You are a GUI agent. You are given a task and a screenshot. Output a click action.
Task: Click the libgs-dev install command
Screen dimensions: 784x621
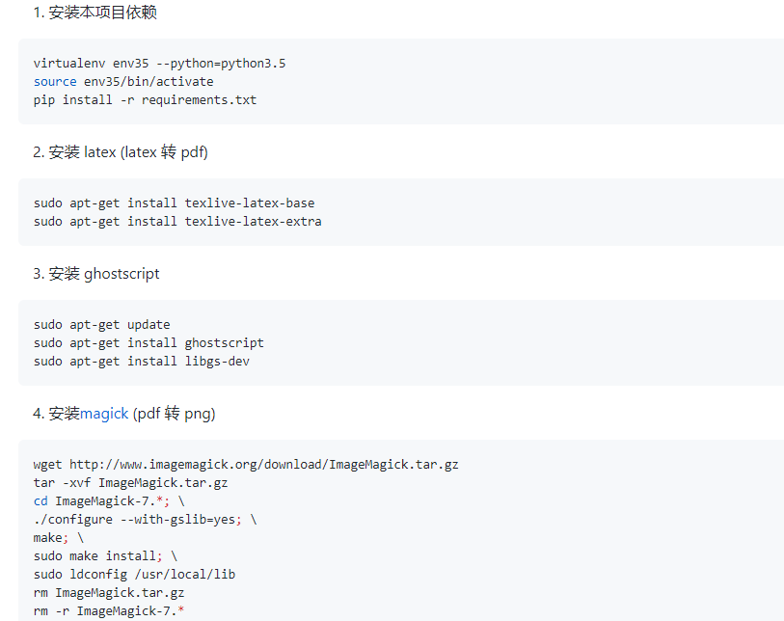[x=141, y=362]
